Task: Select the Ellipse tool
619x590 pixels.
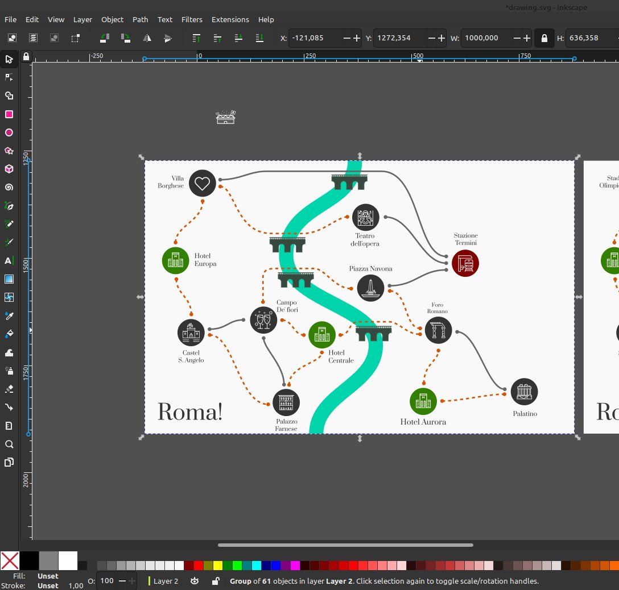Action: pos(9,132)
